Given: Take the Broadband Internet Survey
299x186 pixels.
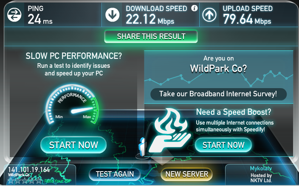Looking at the screenshot, I should 218,94.
